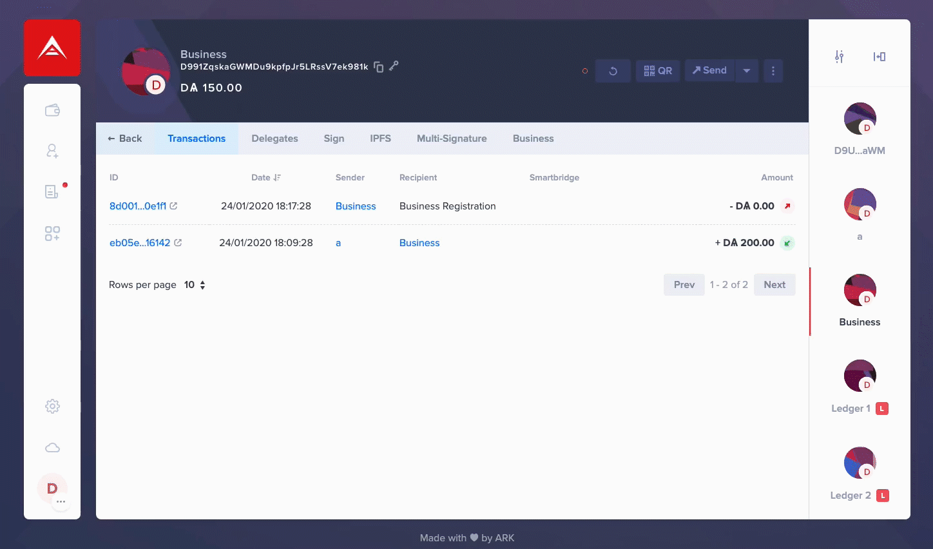Image resolution: width=933 pixels, height=549 pixels.
Task: Click the date 24/01/2020 18:09:28
Action: coord(266,243)
